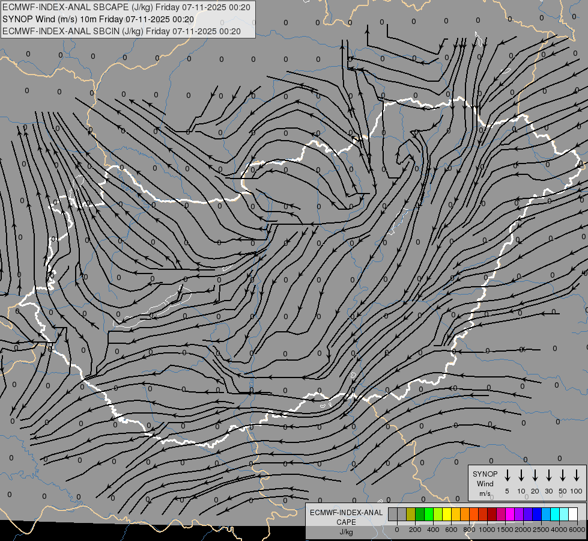Pick the pure blue swatch left of the 2500 tick
588x541 pixels.
coord(538,515)
